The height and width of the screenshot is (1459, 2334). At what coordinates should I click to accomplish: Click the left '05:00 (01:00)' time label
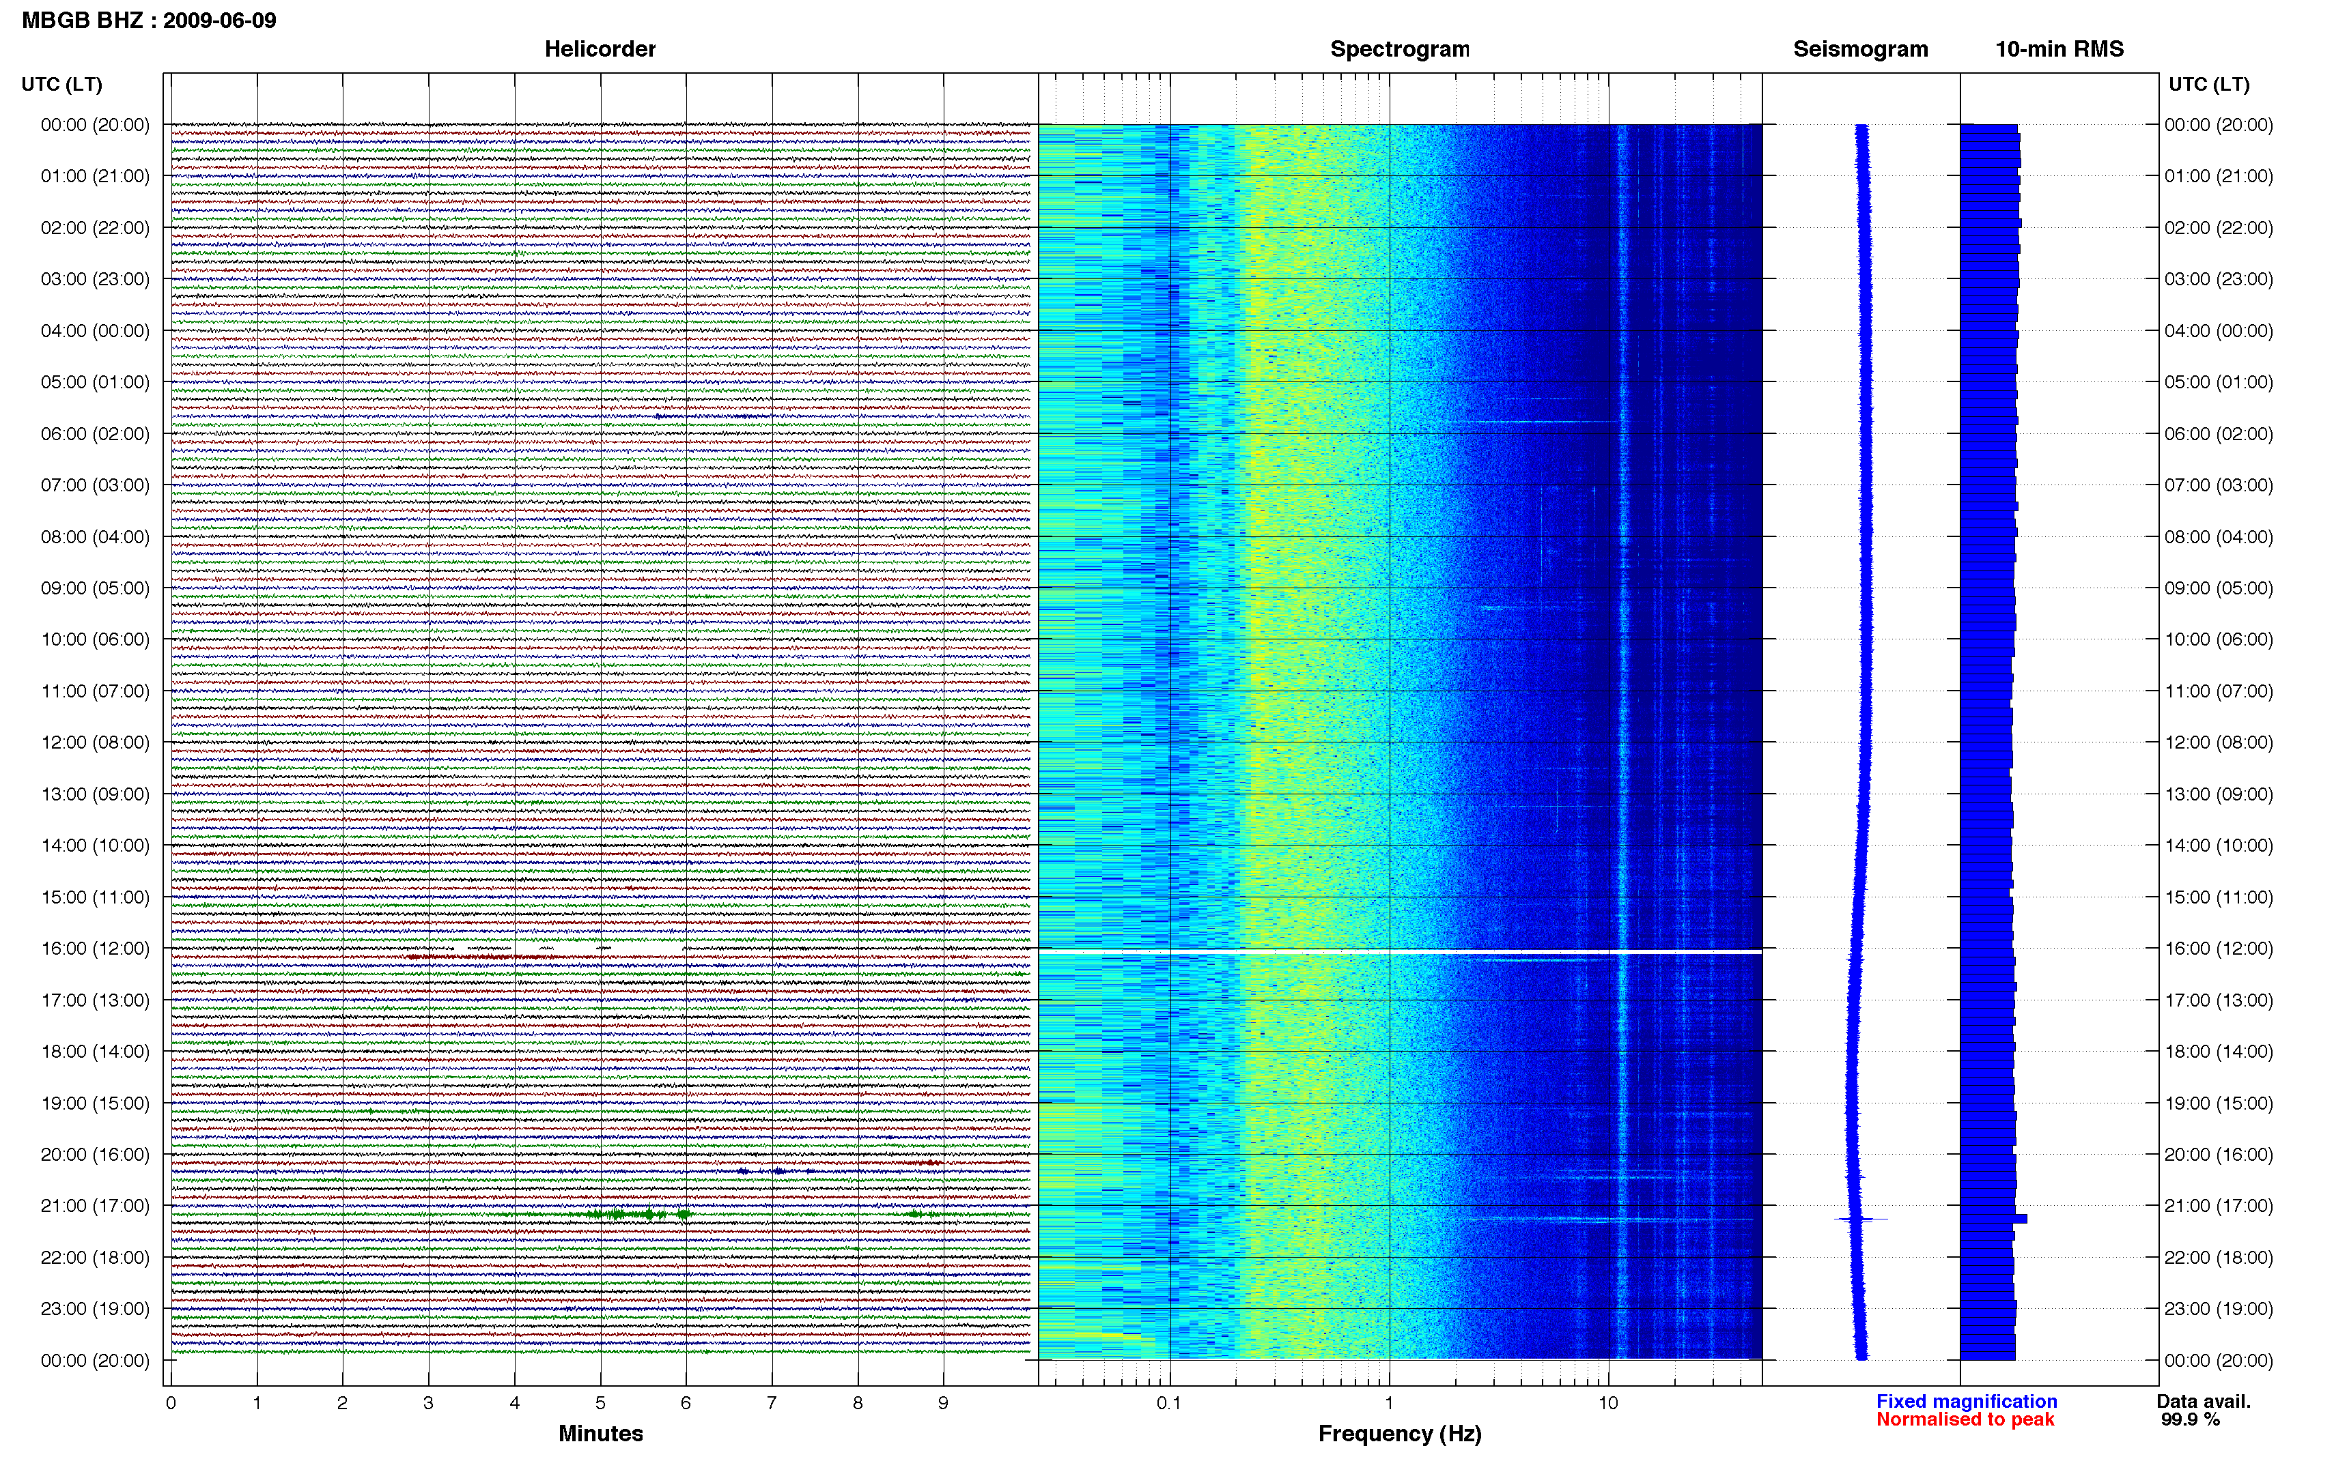95,381
